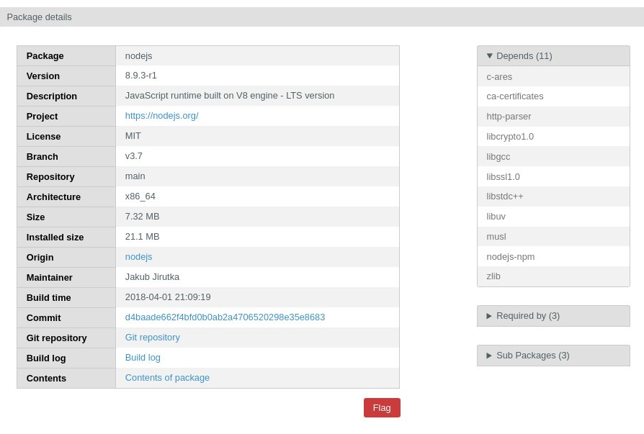The width and height of the screenshot is (644, 434).
Task: Open the https://nodejs.org/ project link
Action: pos(161,116)
